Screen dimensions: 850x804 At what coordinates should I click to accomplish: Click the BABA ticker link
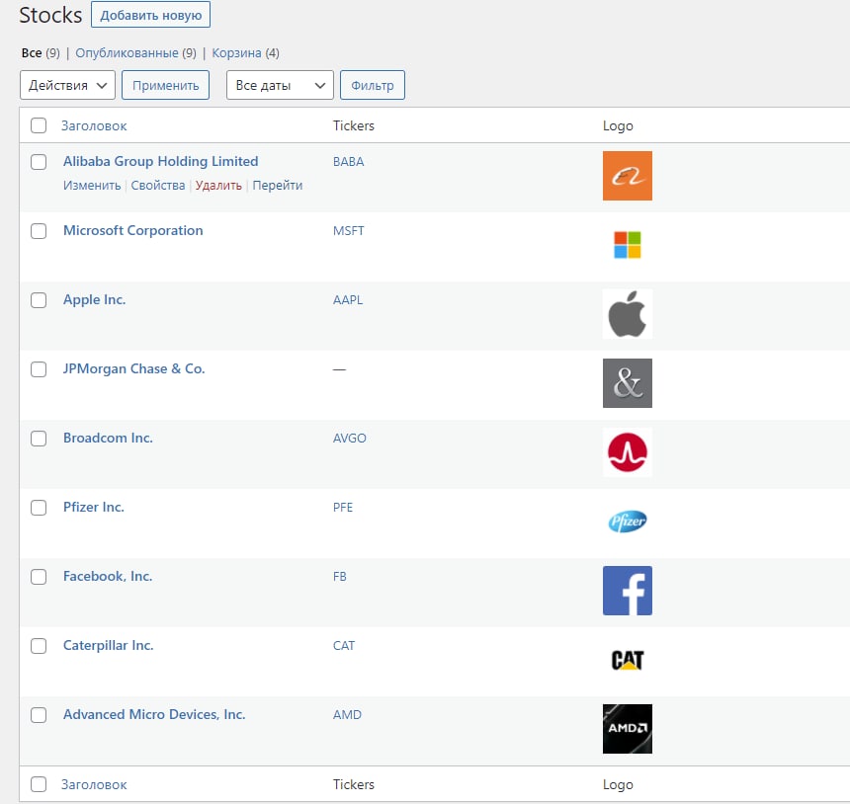(x=349, y=161)
